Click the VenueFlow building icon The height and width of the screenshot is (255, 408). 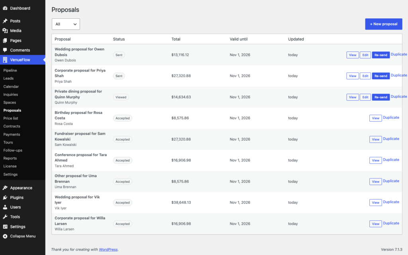(x=5, y=60)
